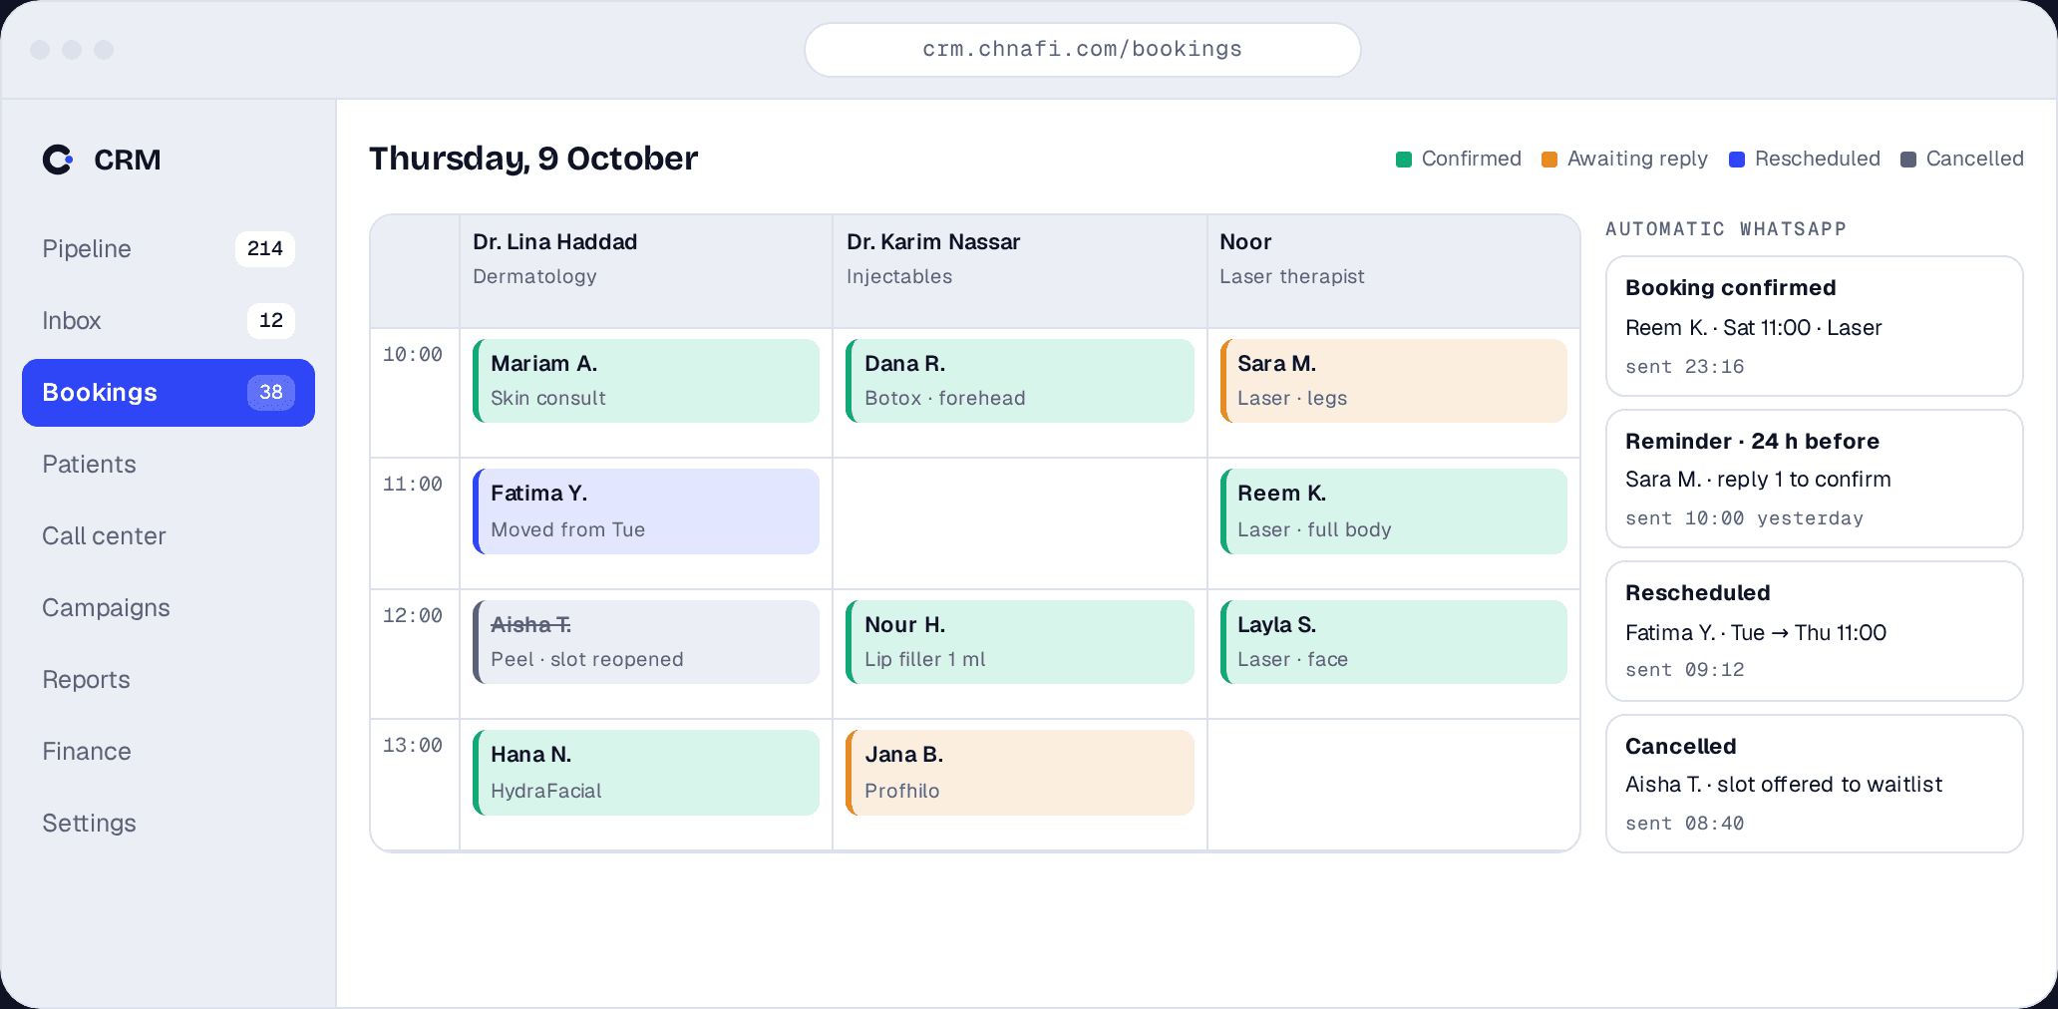The image size is (2058, 1009).
Task: Click the 38 Bookings count badge
Action: coord(271,393)
